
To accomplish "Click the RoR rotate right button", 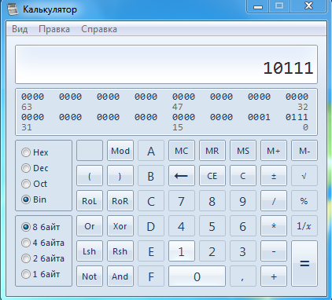I will pyautogui.click(x=120, y=201).
